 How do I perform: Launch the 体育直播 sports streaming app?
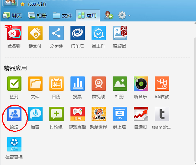pos(14,144)
